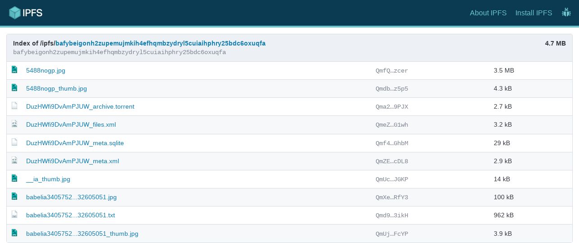Image resolution: width=579 pixels, height=243 pixels.
Task: Click the 14 kB size value
Action: (502, 179)
